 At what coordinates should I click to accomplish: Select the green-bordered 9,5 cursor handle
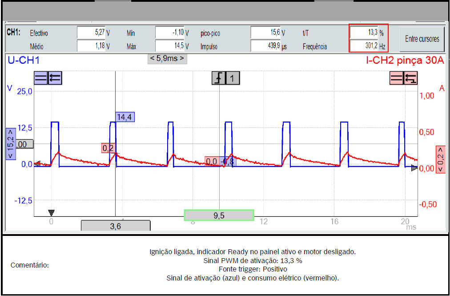219,215
